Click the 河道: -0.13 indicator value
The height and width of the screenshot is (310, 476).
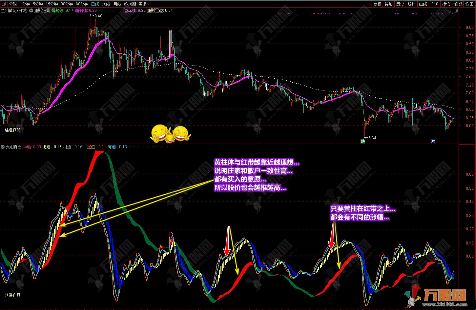117,147
